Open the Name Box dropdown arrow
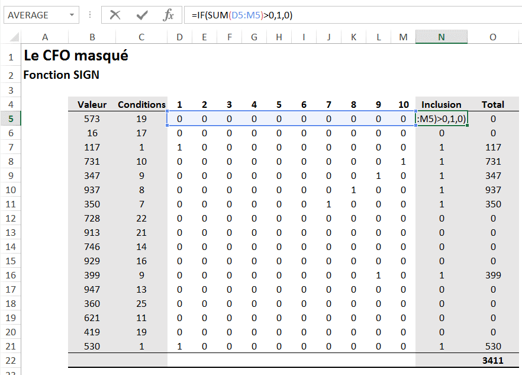This screenshot has height=375, width=522. point(72,15)
